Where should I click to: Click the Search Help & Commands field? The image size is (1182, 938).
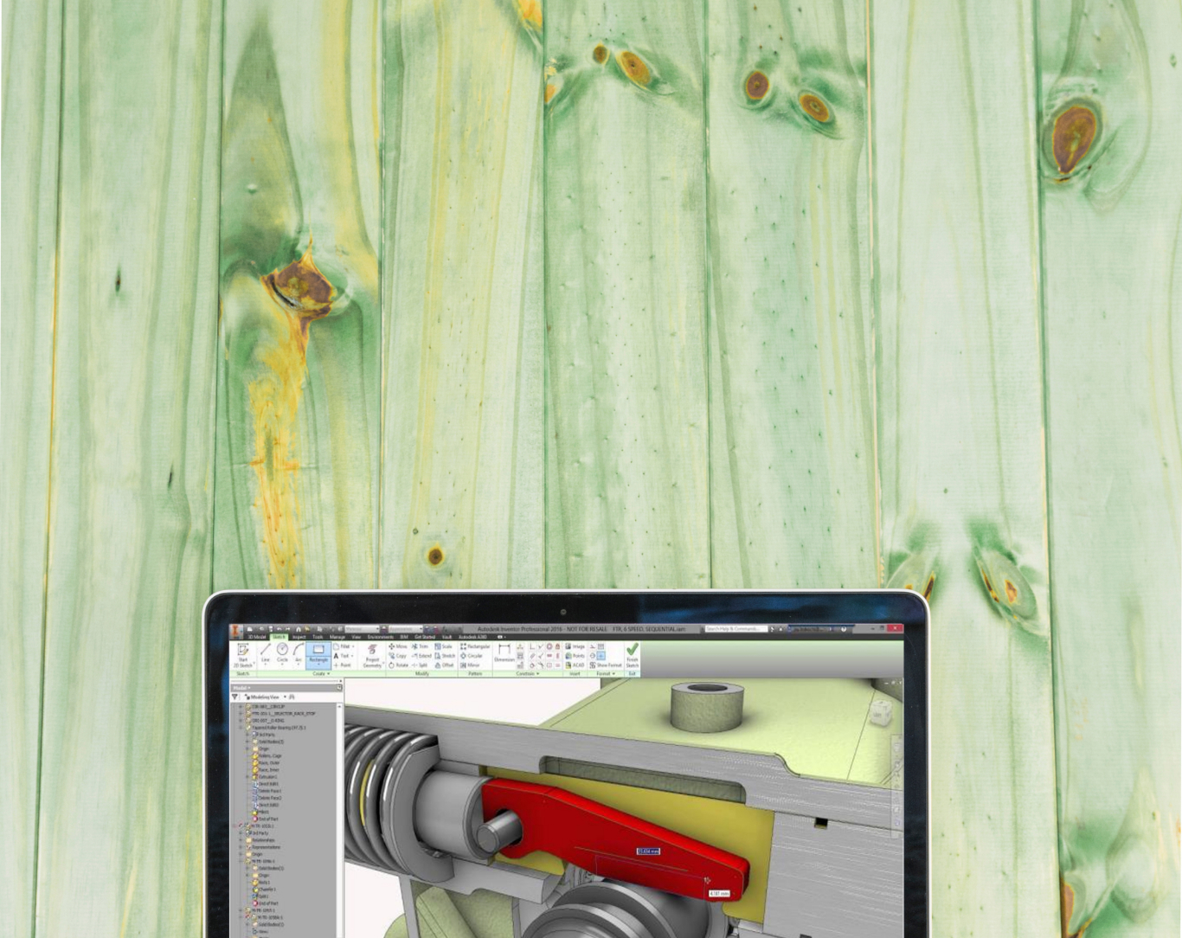736,628
